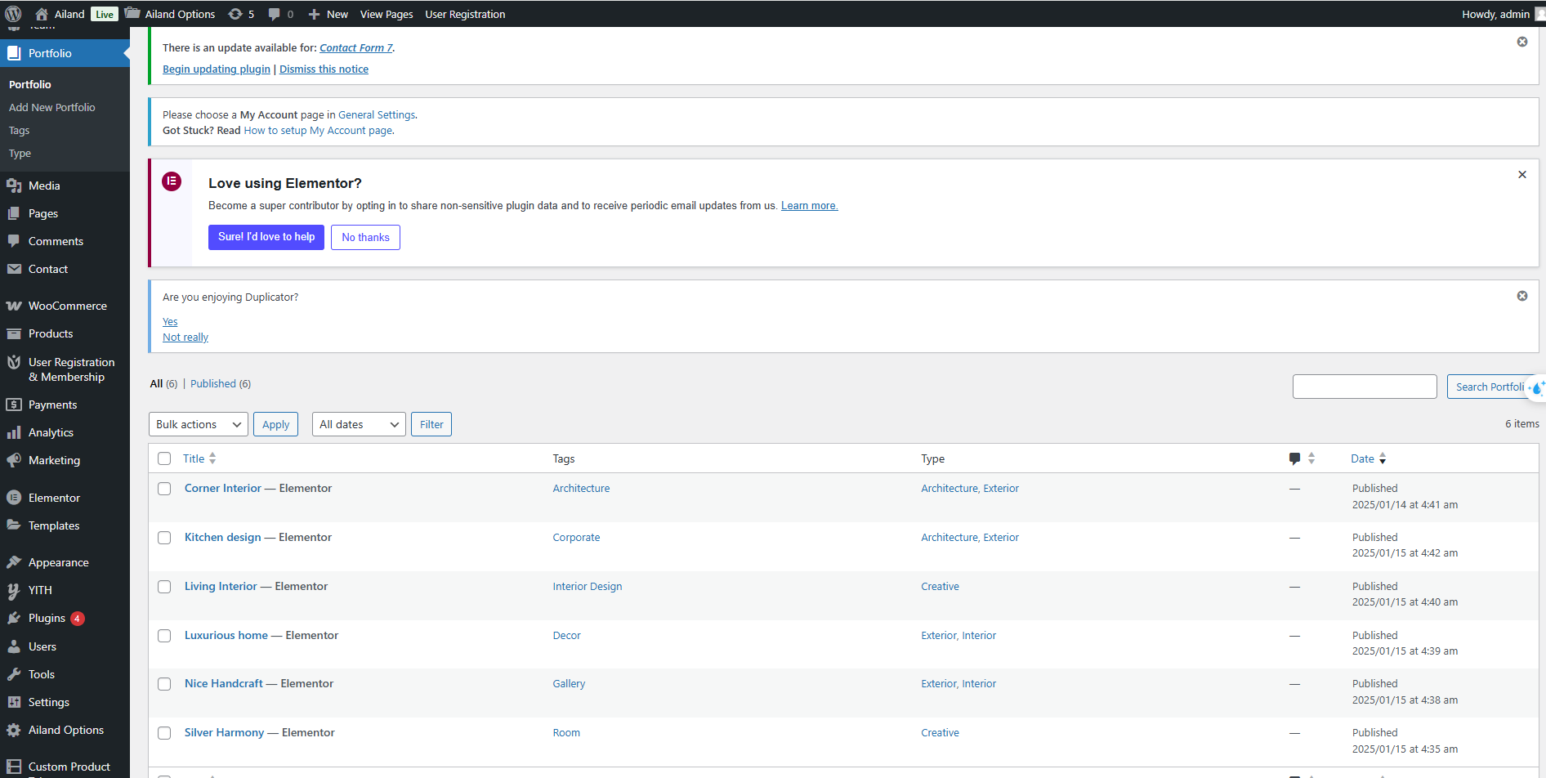Click in the portfolio search field
The width and height of the screenshot is (1546, 778).
point(1365,387)
